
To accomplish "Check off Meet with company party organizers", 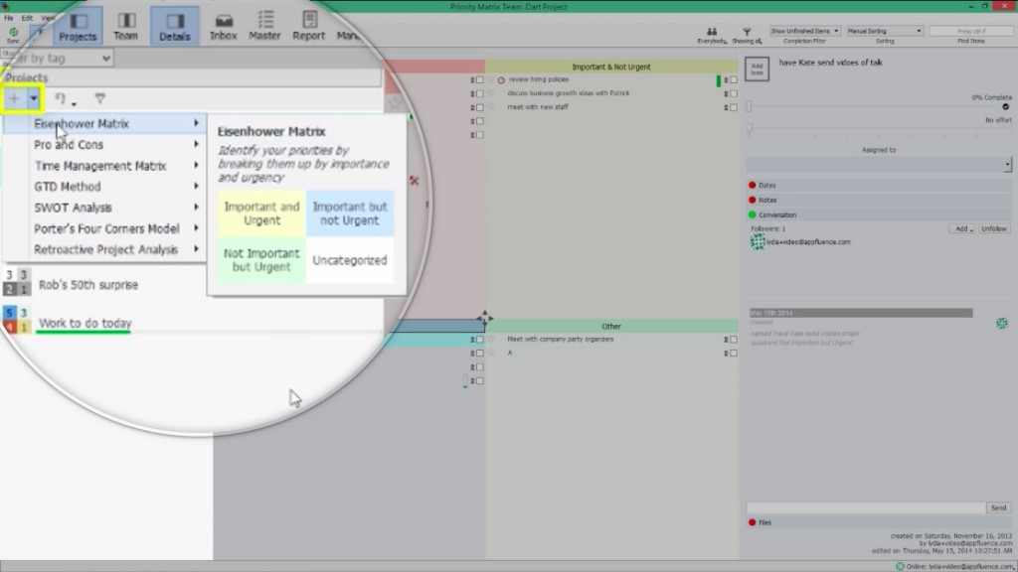I will click(x=734, y=340).
